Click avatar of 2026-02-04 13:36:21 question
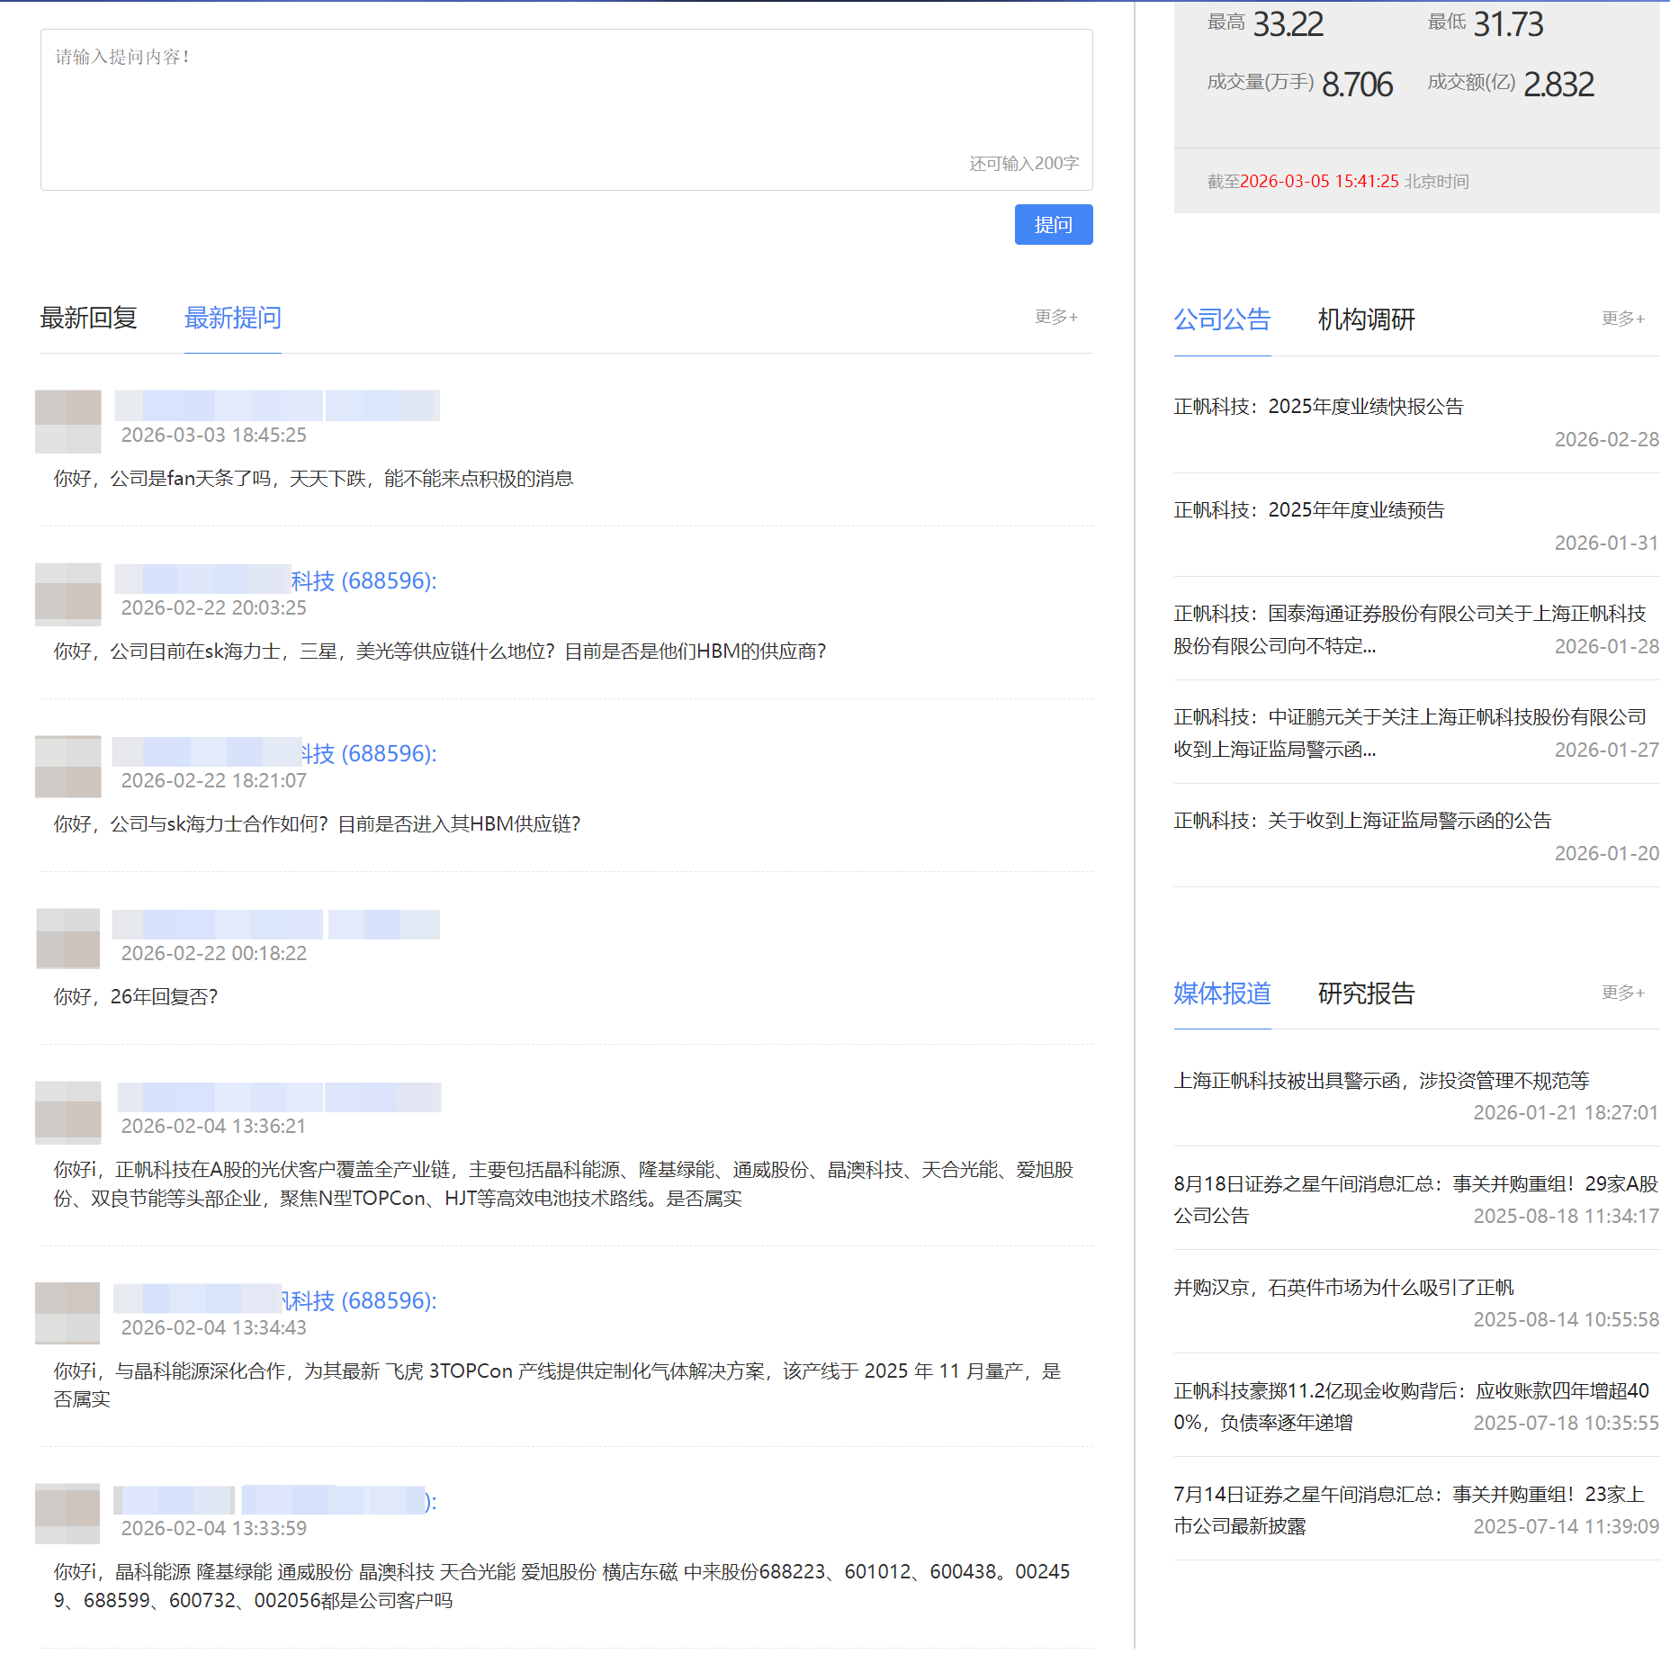The image size is (1670, 1663). click(68, 1112)
